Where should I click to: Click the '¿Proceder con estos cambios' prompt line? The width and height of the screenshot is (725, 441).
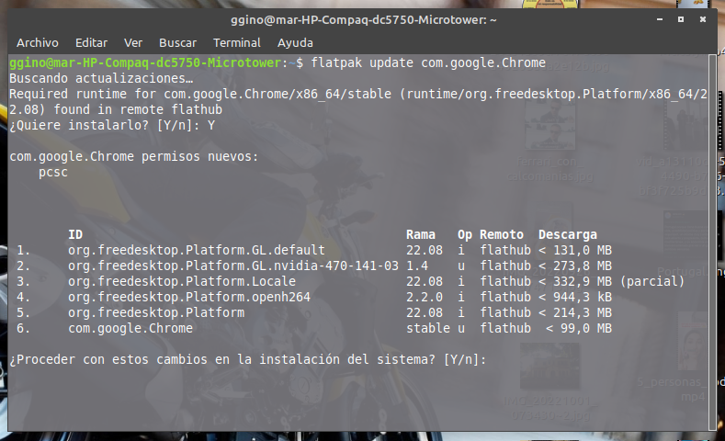coord(248,359)
